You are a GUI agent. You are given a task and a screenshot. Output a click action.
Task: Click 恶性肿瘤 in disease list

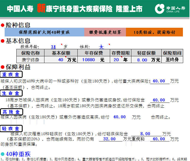click(12, 159)
